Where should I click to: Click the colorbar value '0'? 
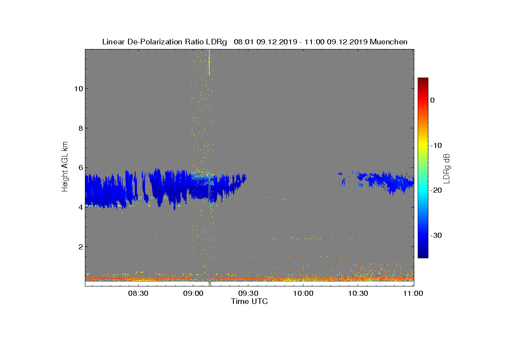click(432, 100)
